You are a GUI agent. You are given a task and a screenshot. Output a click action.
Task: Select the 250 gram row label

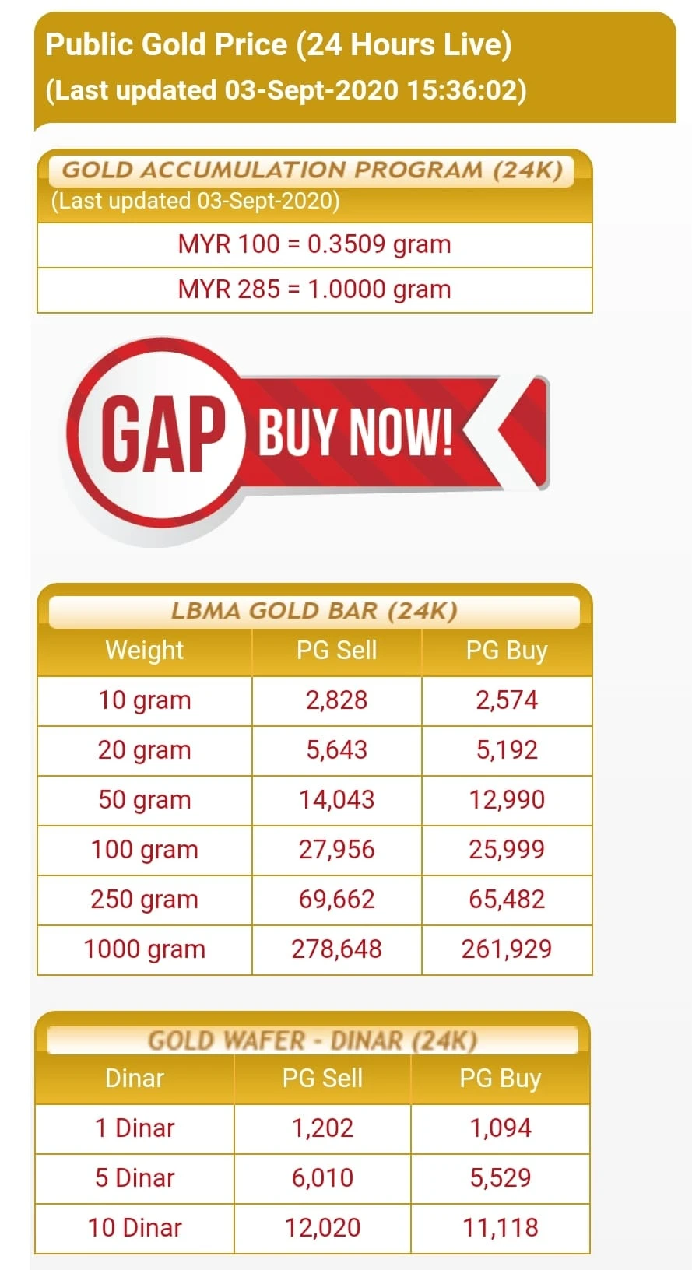point(145,900)
